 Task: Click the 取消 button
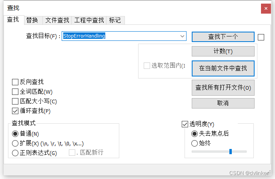point(223,103)
